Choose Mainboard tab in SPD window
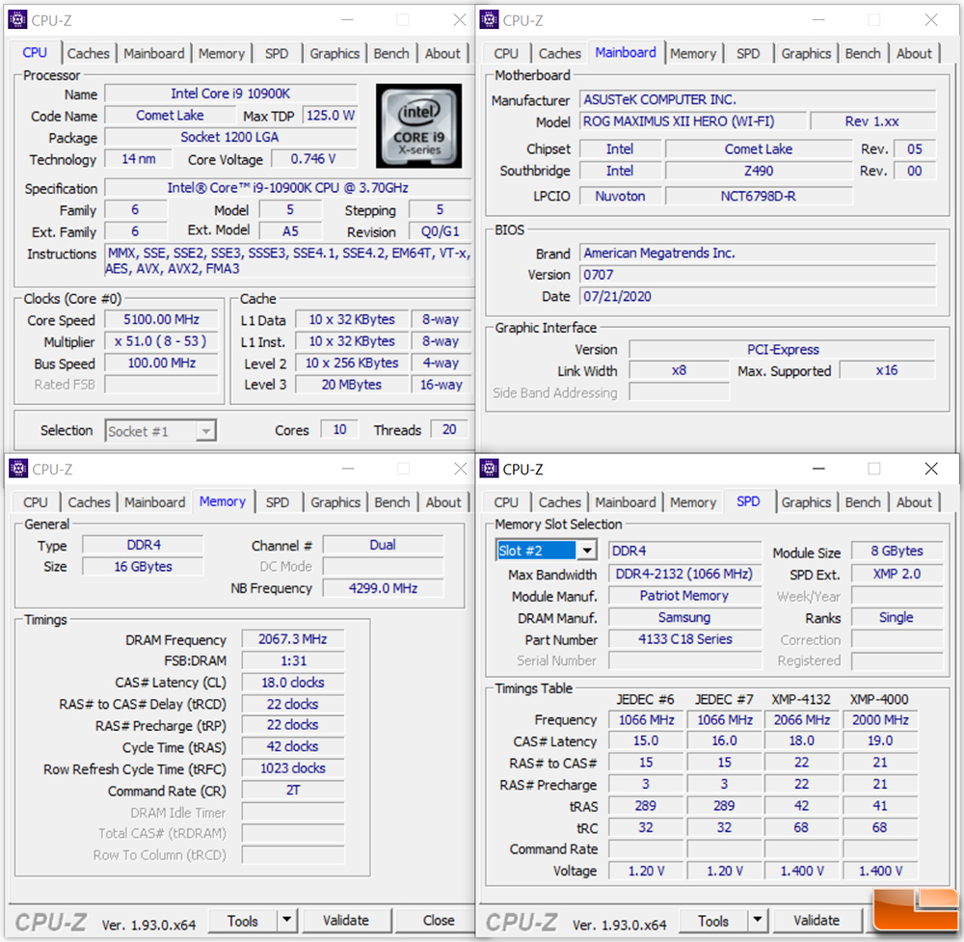Screen dimensions: 964x942 tap(626, 502)
